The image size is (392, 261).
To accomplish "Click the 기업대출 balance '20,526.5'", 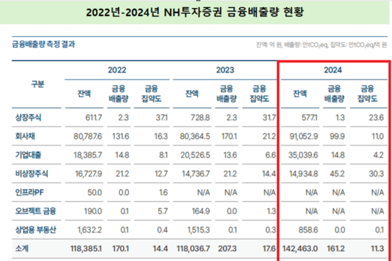I will [x=195, y=155].
